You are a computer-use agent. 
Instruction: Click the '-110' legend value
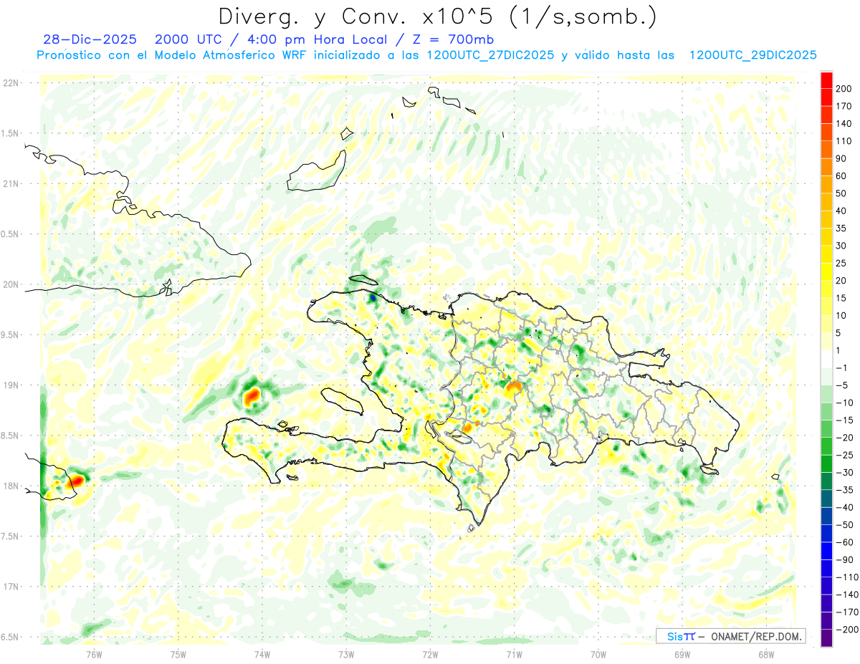(x=848, y=577)
